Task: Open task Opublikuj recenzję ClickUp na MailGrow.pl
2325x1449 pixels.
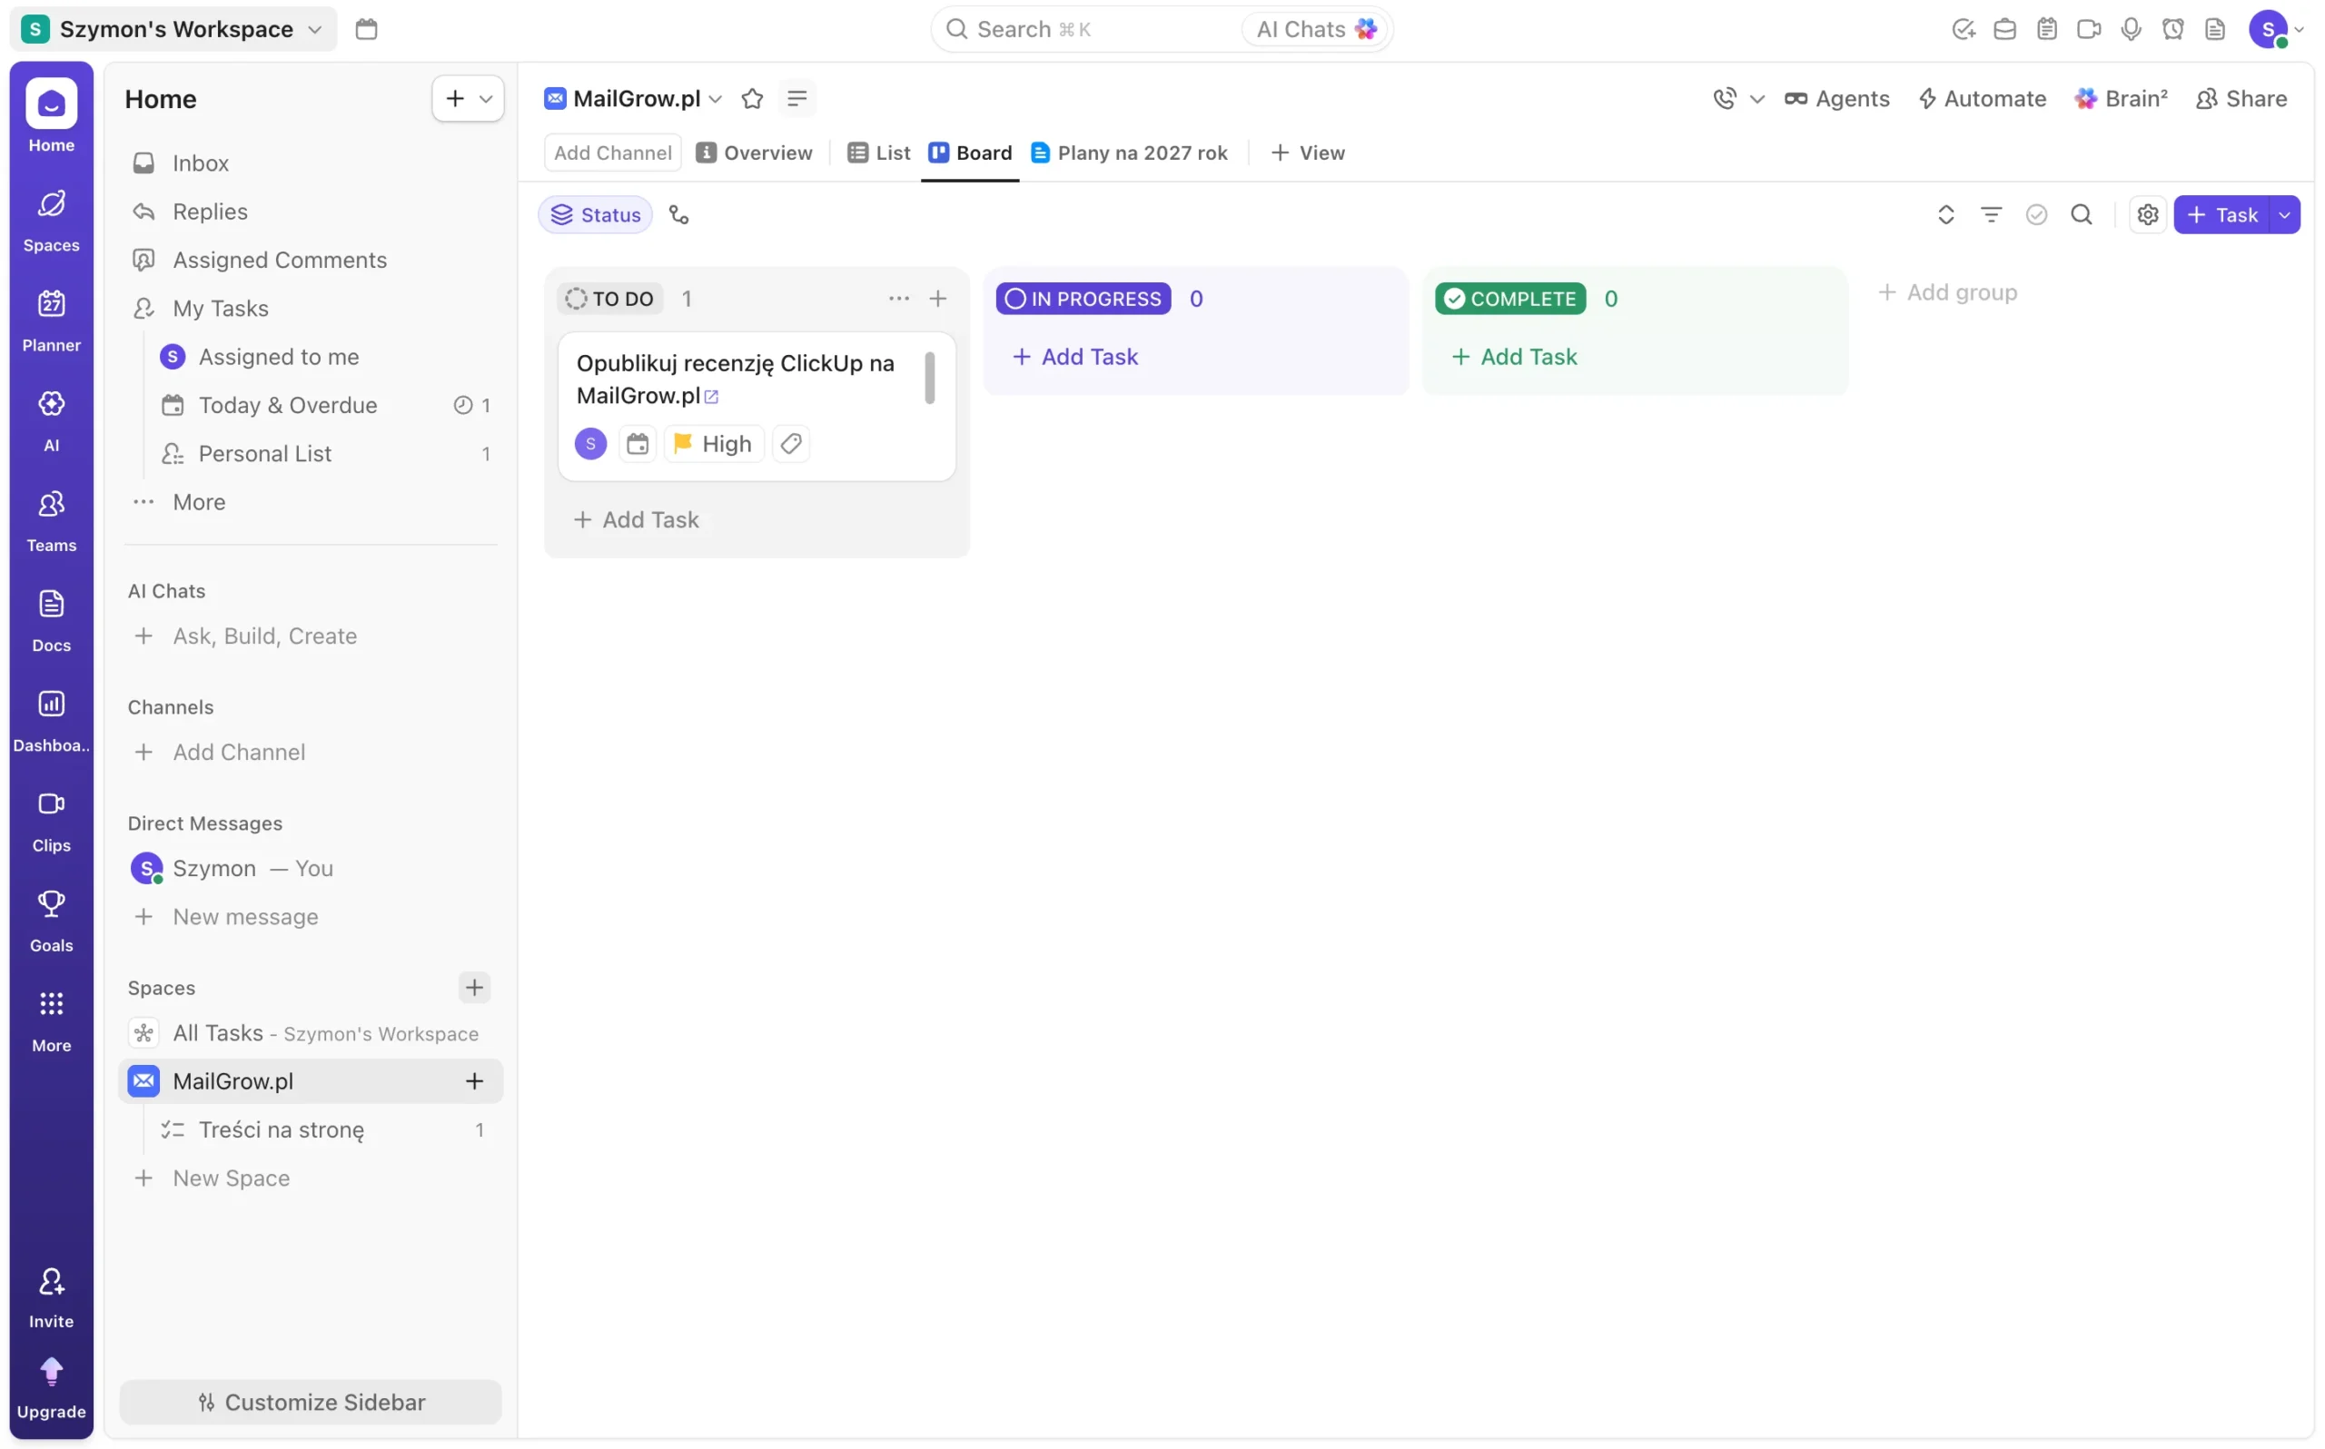Action: (735, 379)
